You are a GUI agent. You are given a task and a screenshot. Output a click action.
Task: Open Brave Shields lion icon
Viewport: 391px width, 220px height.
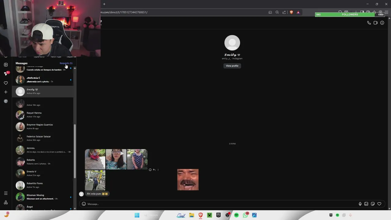(291, 12)
